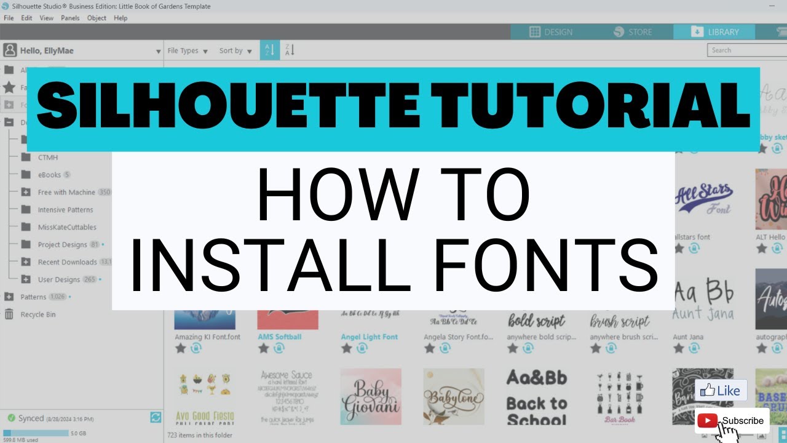Expand the Project Designs folder
The image size is (787, 443).
tap(26, 245)
